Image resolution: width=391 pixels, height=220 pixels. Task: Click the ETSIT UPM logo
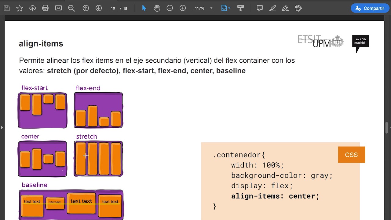[320, 41]
